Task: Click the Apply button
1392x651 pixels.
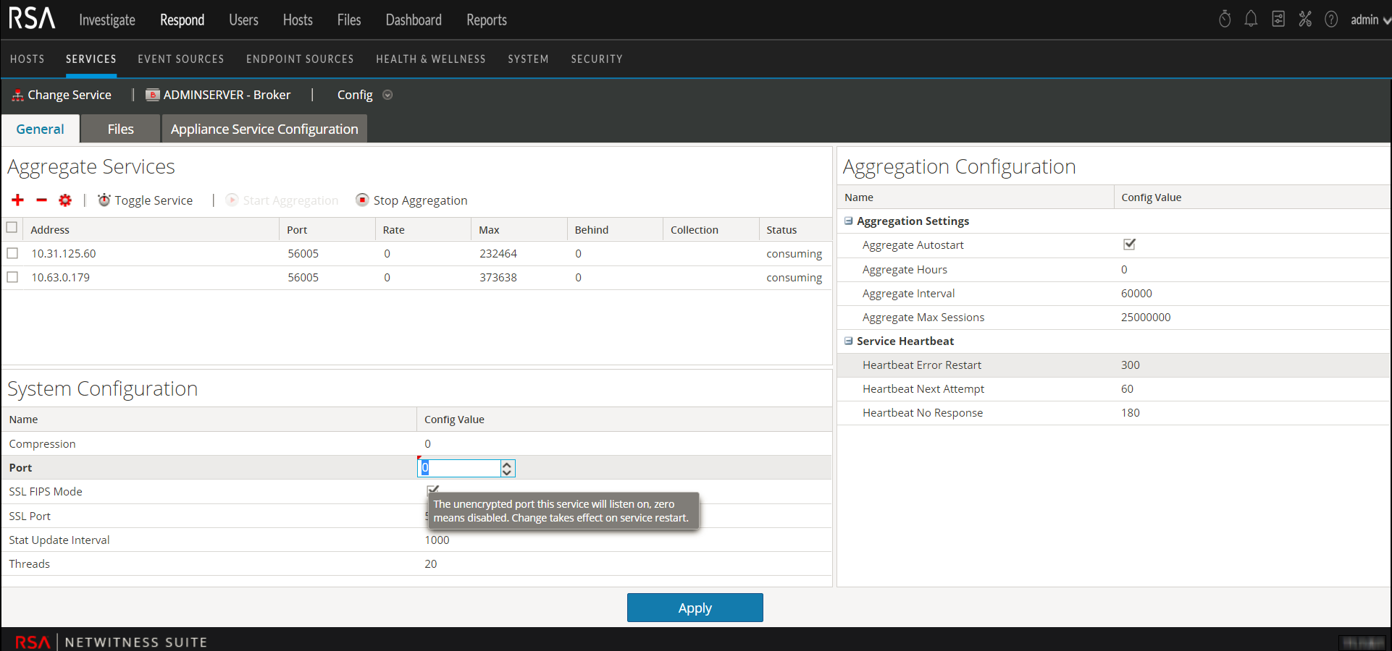Action: point(695,608)
